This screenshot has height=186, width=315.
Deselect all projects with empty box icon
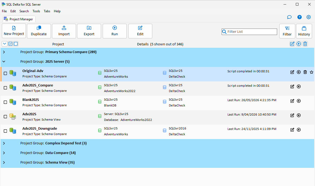pyautogui.click(x=16, y=44)
